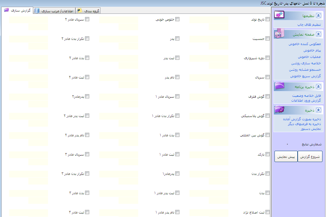Click the input field beside تاریخ تولد
The height and width of the screenshot is (217, 326).
pyautogui.click(x=209, y=20)
